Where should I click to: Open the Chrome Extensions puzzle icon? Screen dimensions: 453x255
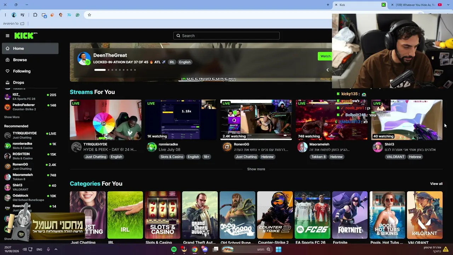pos(35,15)
